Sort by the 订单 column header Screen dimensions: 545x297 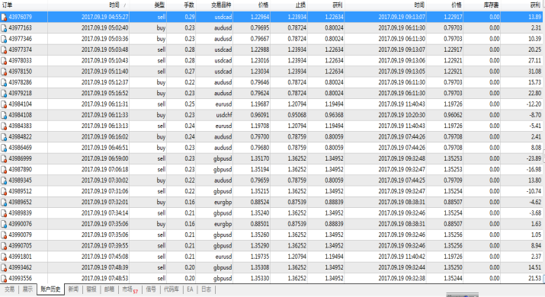[x=7, y=5]
